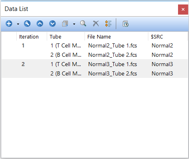The width and height of the screenshot is (189, 159).
Task: Close the Data List window
Action: click(183, 9)
